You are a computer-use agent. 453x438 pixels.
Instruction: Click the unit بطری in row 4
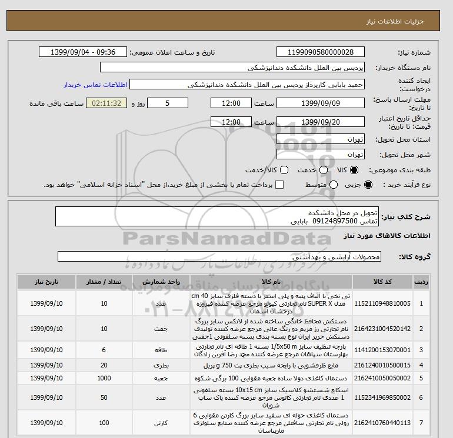pos(161,365)
